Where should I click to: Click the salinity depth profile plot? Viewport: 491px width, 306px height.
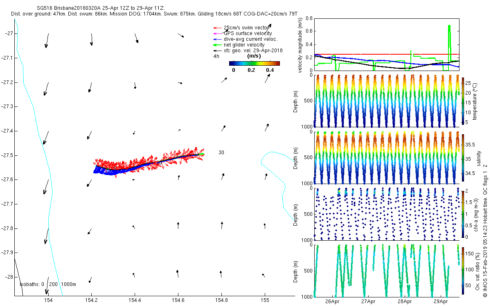pos(387,157)
